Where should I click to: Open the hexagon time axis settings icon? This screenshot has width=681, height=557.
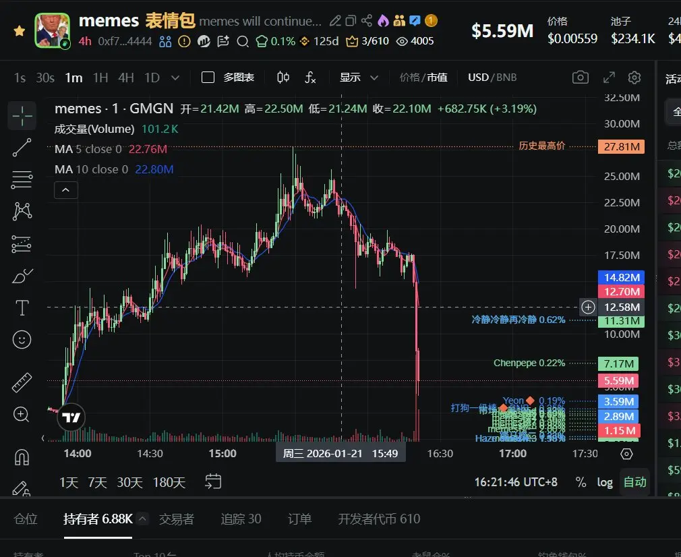point(626,454)
